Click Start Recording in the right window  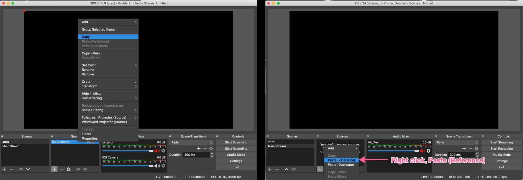click(501, 149)
